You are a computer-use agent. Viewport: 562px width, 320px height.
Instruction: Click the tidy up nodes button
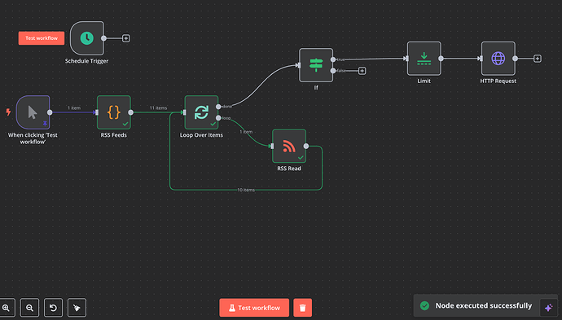(77, 308)
